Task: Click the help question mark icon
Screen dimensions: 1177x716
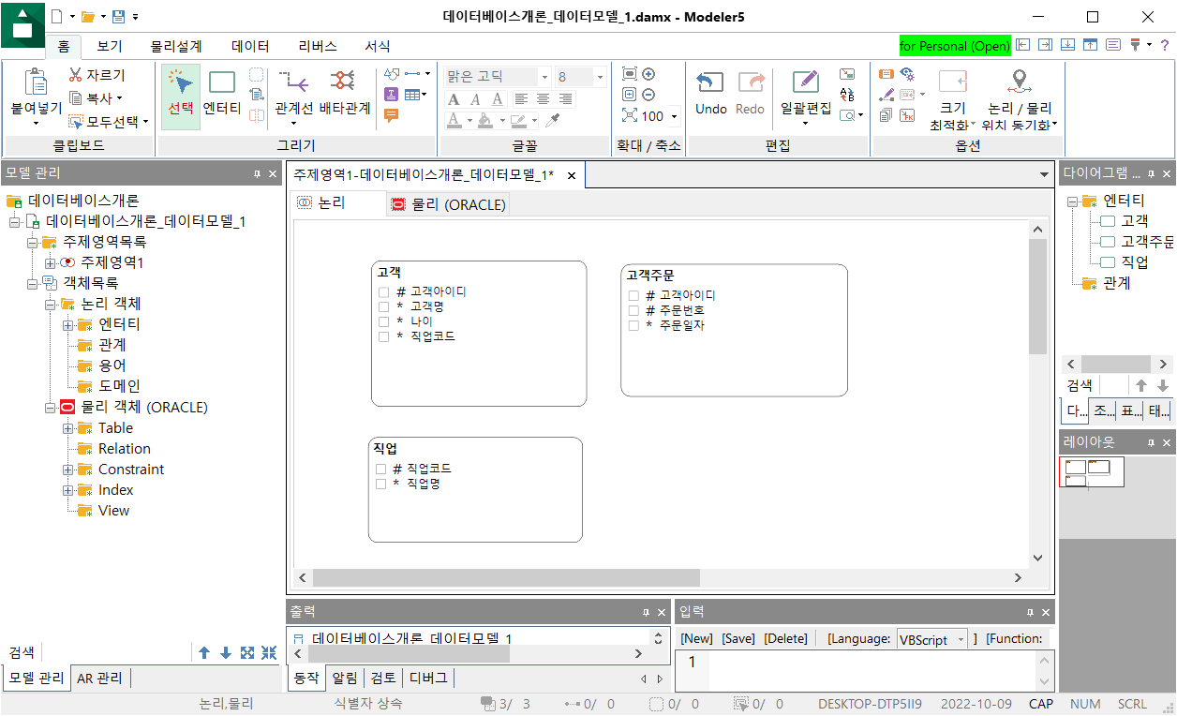Action: (1165, 44)
